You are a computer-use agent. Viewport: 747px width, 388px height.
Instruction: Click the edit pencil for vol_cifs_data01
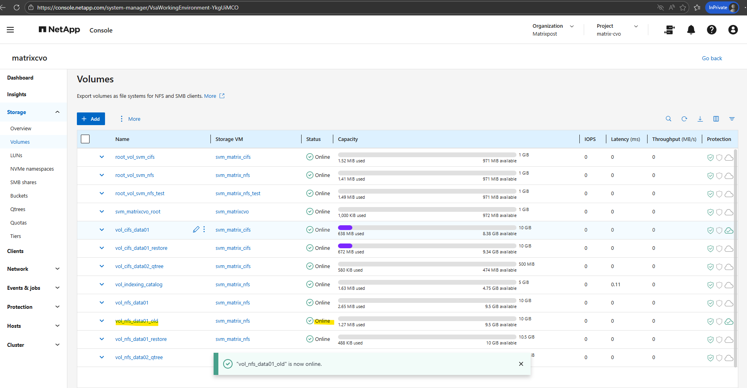tap(196, 230)
